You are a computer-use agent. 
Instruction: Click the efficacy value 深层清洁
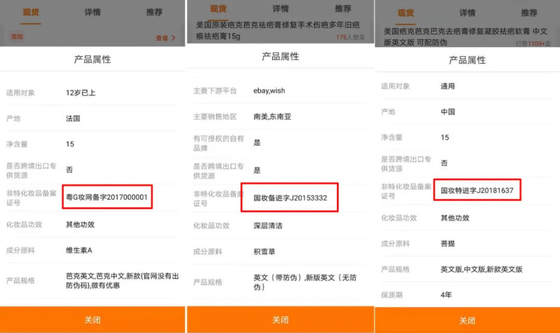coord(268,226)
